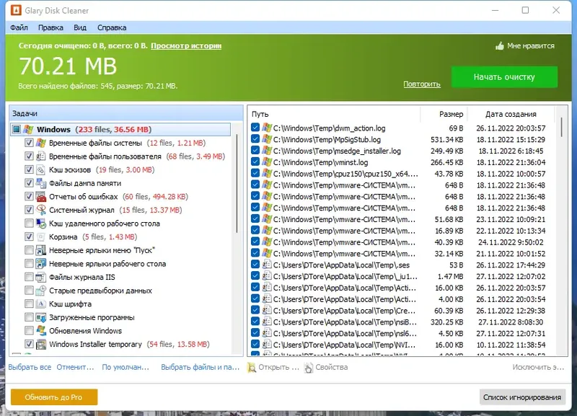Uncheck Временные файлы системы
This screenshot has height=416, width=577.
coord(29,143)
